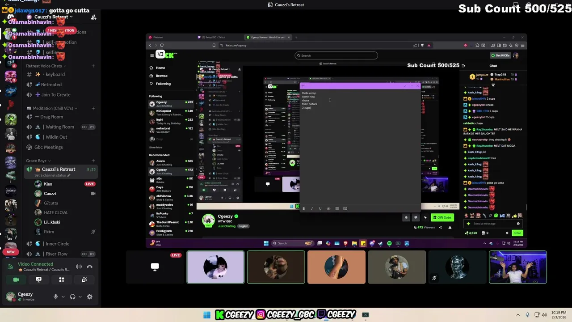Join the Retreated voice channel
The width and height of the screenshot is (572, 322).
click(x=61, y=85)
